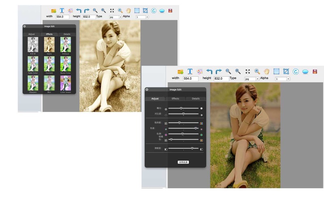
Task: Redo with right arrow in color-photo window
Action: [x=219, y=71]
